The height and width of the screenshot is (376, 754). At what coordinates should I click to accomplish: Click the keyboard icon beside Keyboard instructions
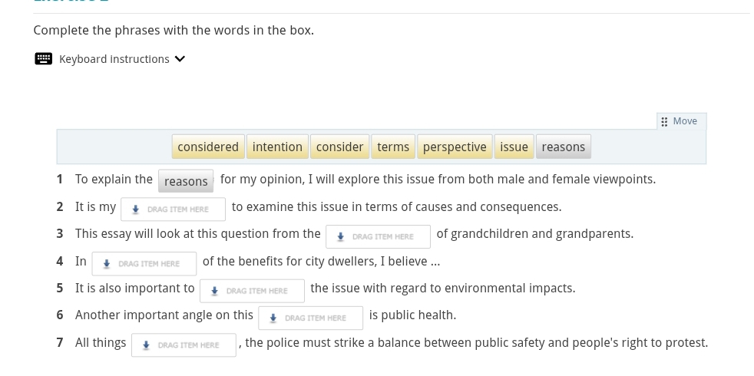(44, 59)
